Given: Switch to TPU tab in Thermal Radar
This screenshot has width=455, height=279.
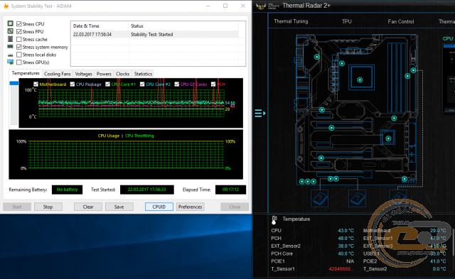Looking at the screenshot, I should coord(346,21).
